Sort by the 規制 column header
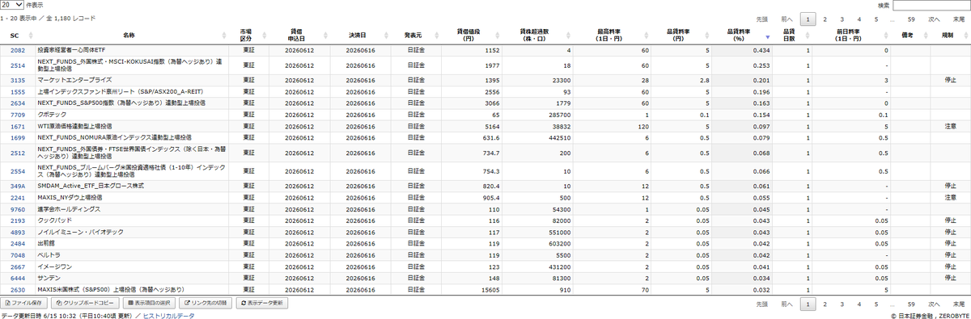This screenshot has width=971, height=319. click(950, 36)
